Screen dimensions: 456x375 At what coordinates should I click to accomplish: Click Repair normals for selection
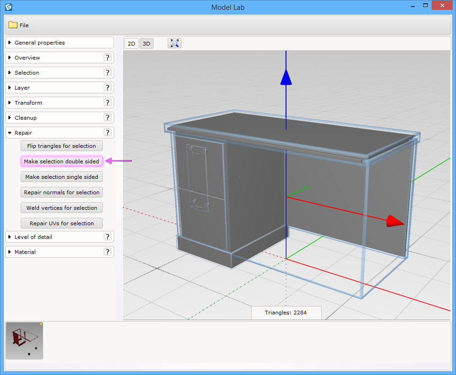coord(62,192)
